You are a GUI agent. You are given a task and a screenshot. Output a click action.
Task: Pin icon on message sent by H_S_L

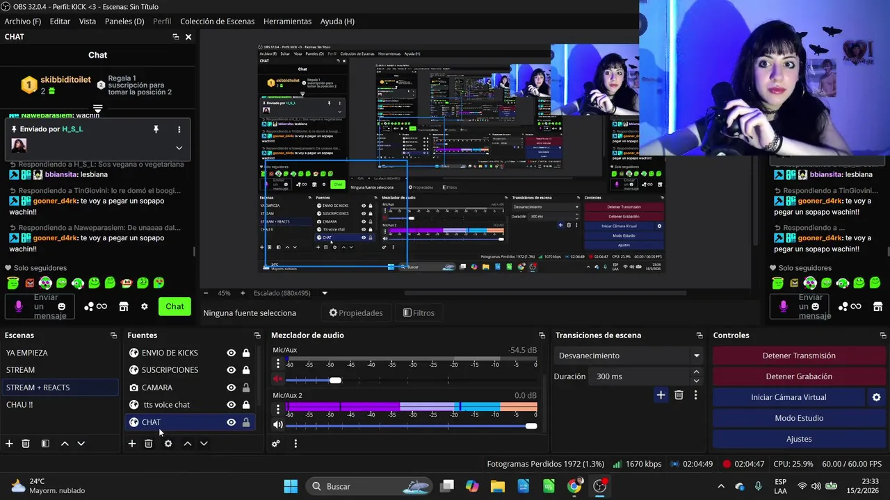[156, 129]
